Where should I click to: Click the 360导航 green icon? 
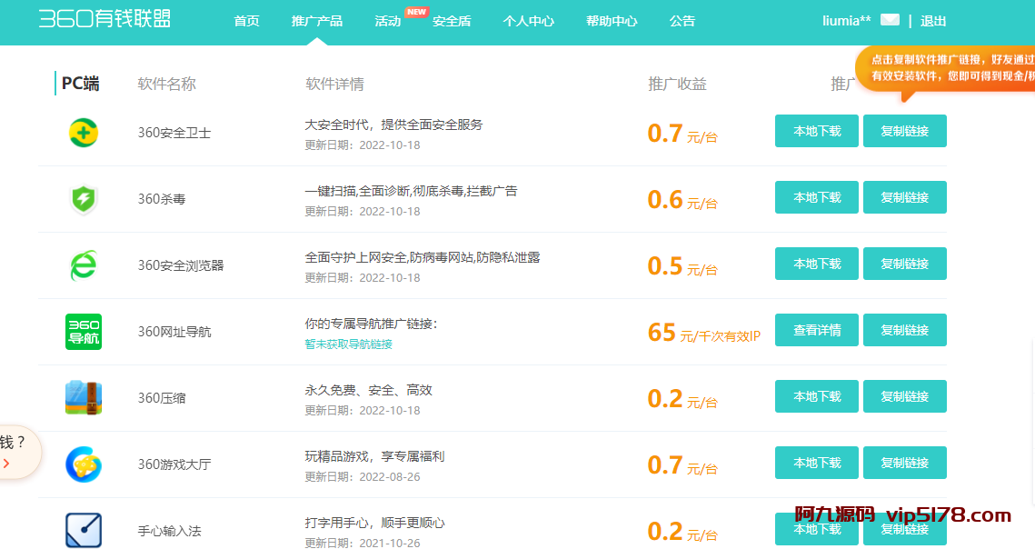click(x=84, y=332)
